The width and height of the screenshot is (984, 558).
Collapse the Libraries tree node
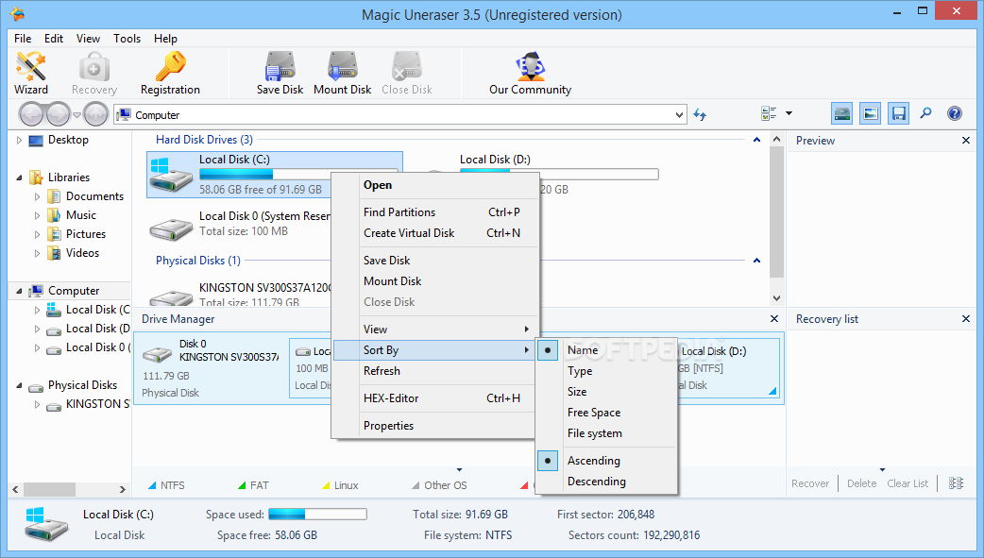pos(20,178)
